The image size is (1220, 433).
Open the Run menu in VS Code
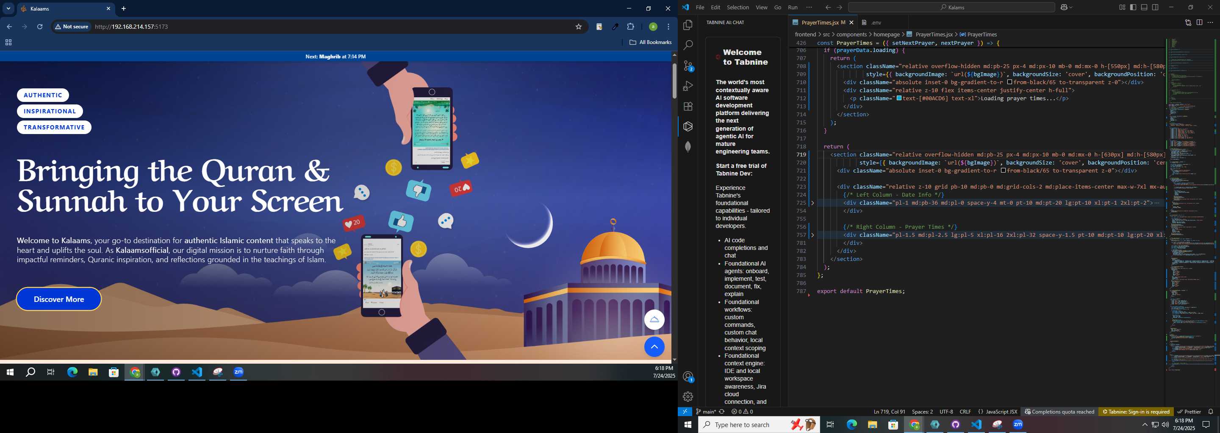[x=793, y=7]
